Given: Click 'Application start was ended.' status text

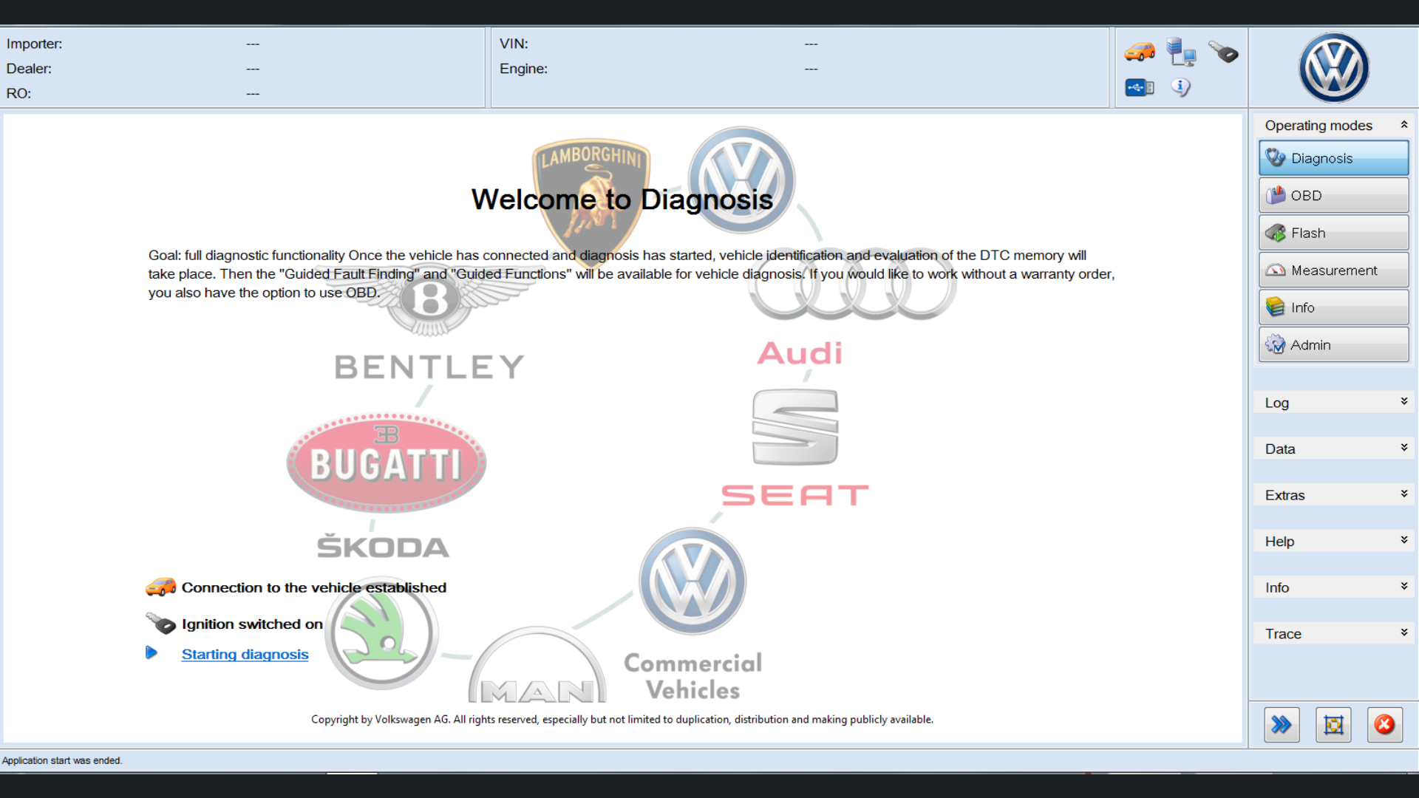Looking at the screenshot, I should (62, 760).
